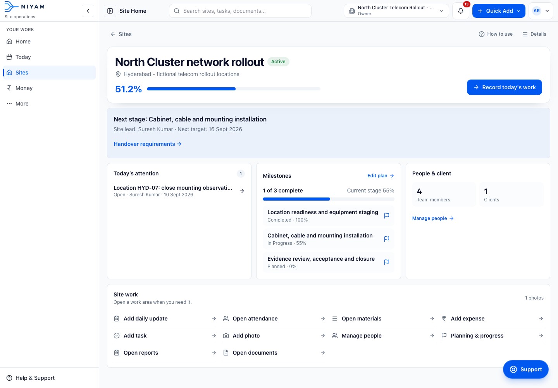Click the flag icon for Evidence review milestone
This screenshot has height=388, width=558.
coord(386,262)
